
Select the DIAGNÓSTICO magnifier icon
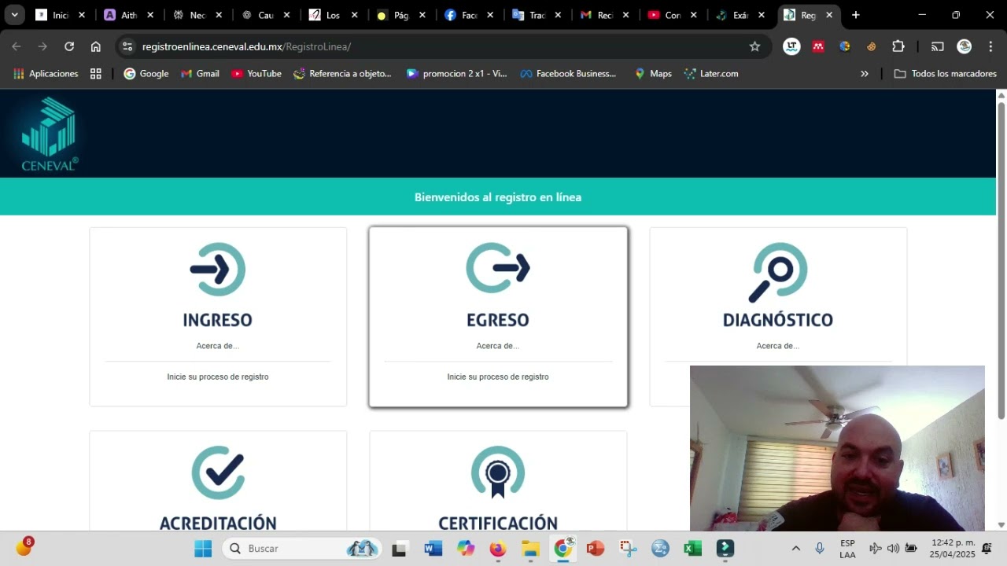click(778, 272)
